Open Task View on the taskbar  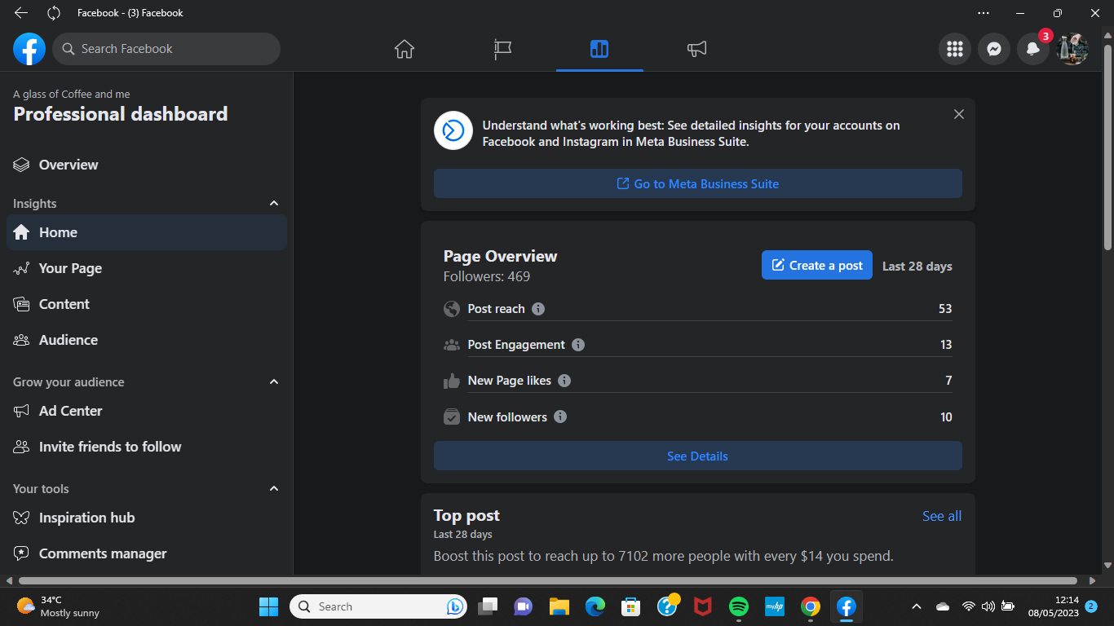point(488,606)
